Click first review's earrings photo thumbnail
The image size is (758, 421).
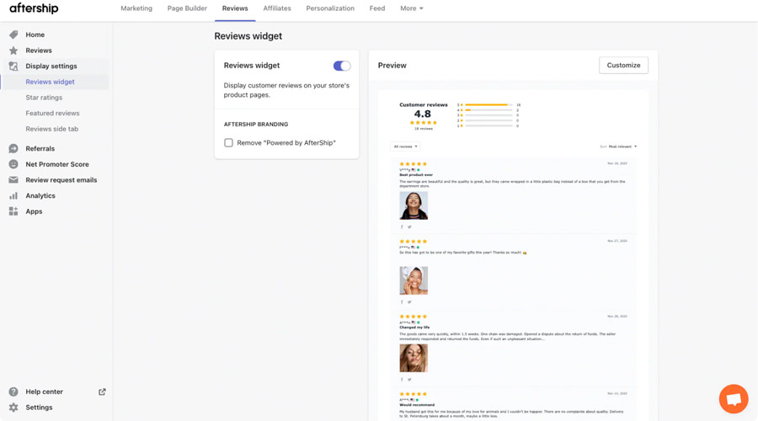(x=414, y=205)
